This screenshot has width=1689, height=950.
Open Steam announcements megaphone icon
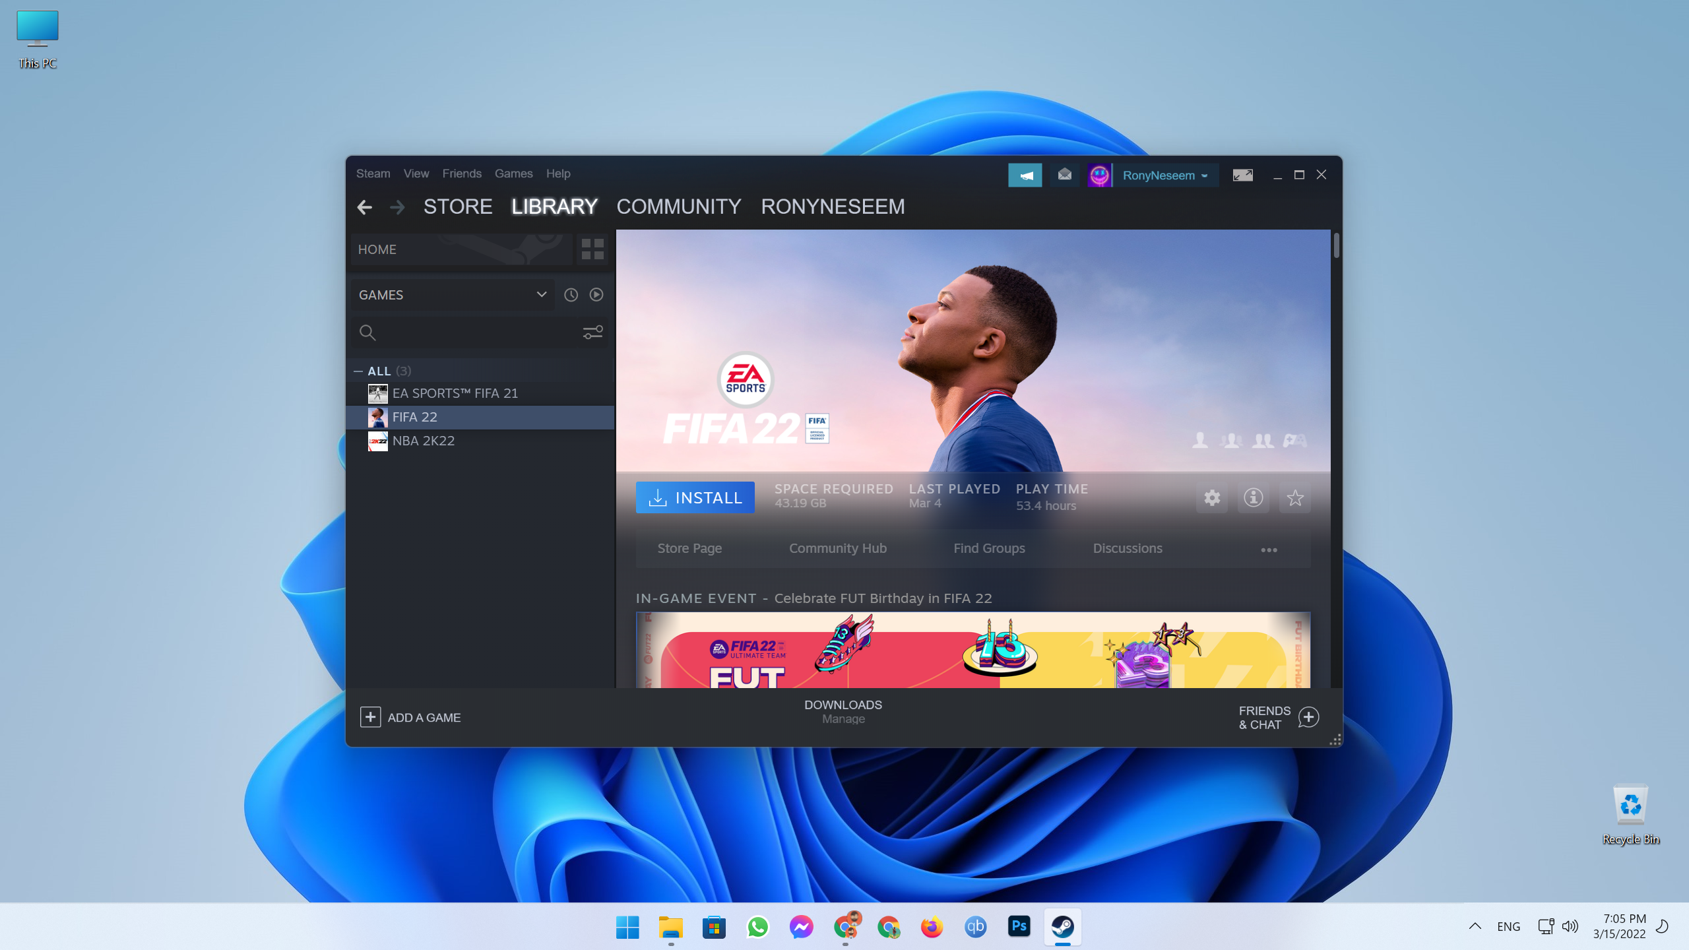click(x=1025, y=175)
